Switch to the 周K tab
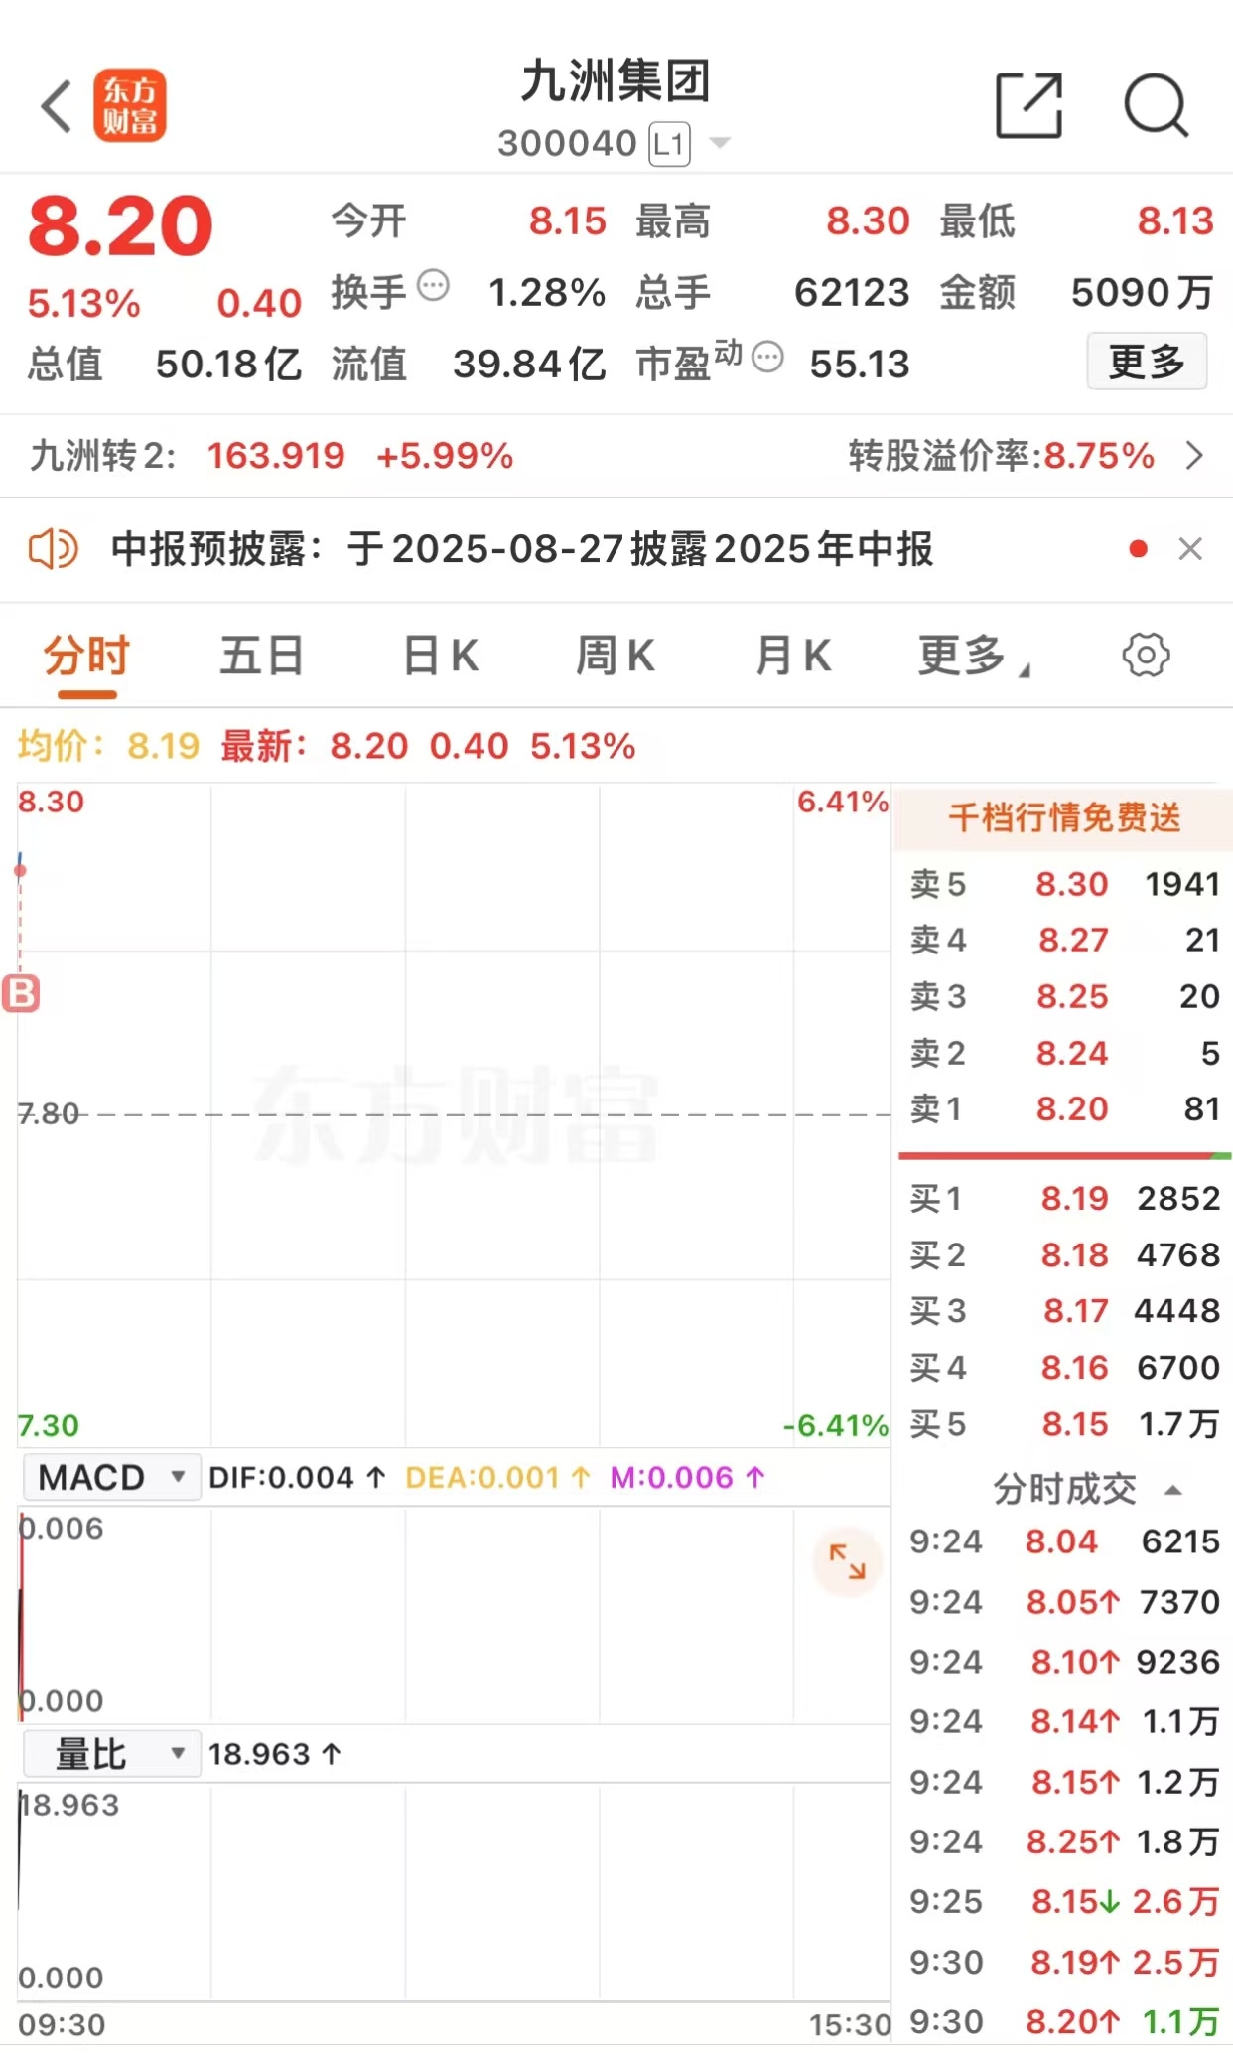Image resolution: width=1233 pixels, height=2053 pixels. (616, 656)
